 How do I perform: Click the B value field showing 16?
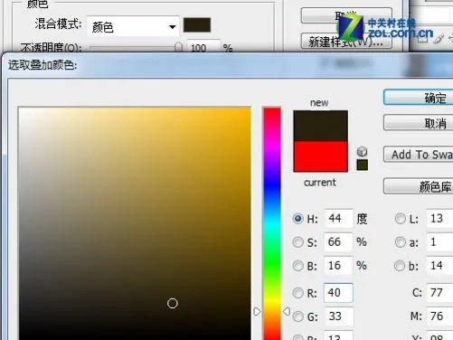[x=338, y=266]
